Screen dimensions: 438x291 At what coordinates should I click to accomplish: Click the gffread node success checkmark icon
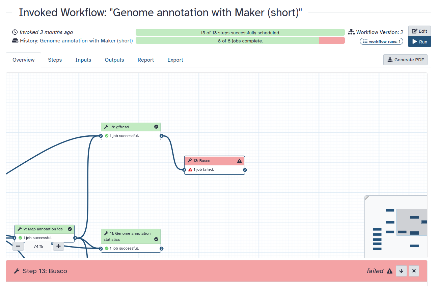pos(156,127)
